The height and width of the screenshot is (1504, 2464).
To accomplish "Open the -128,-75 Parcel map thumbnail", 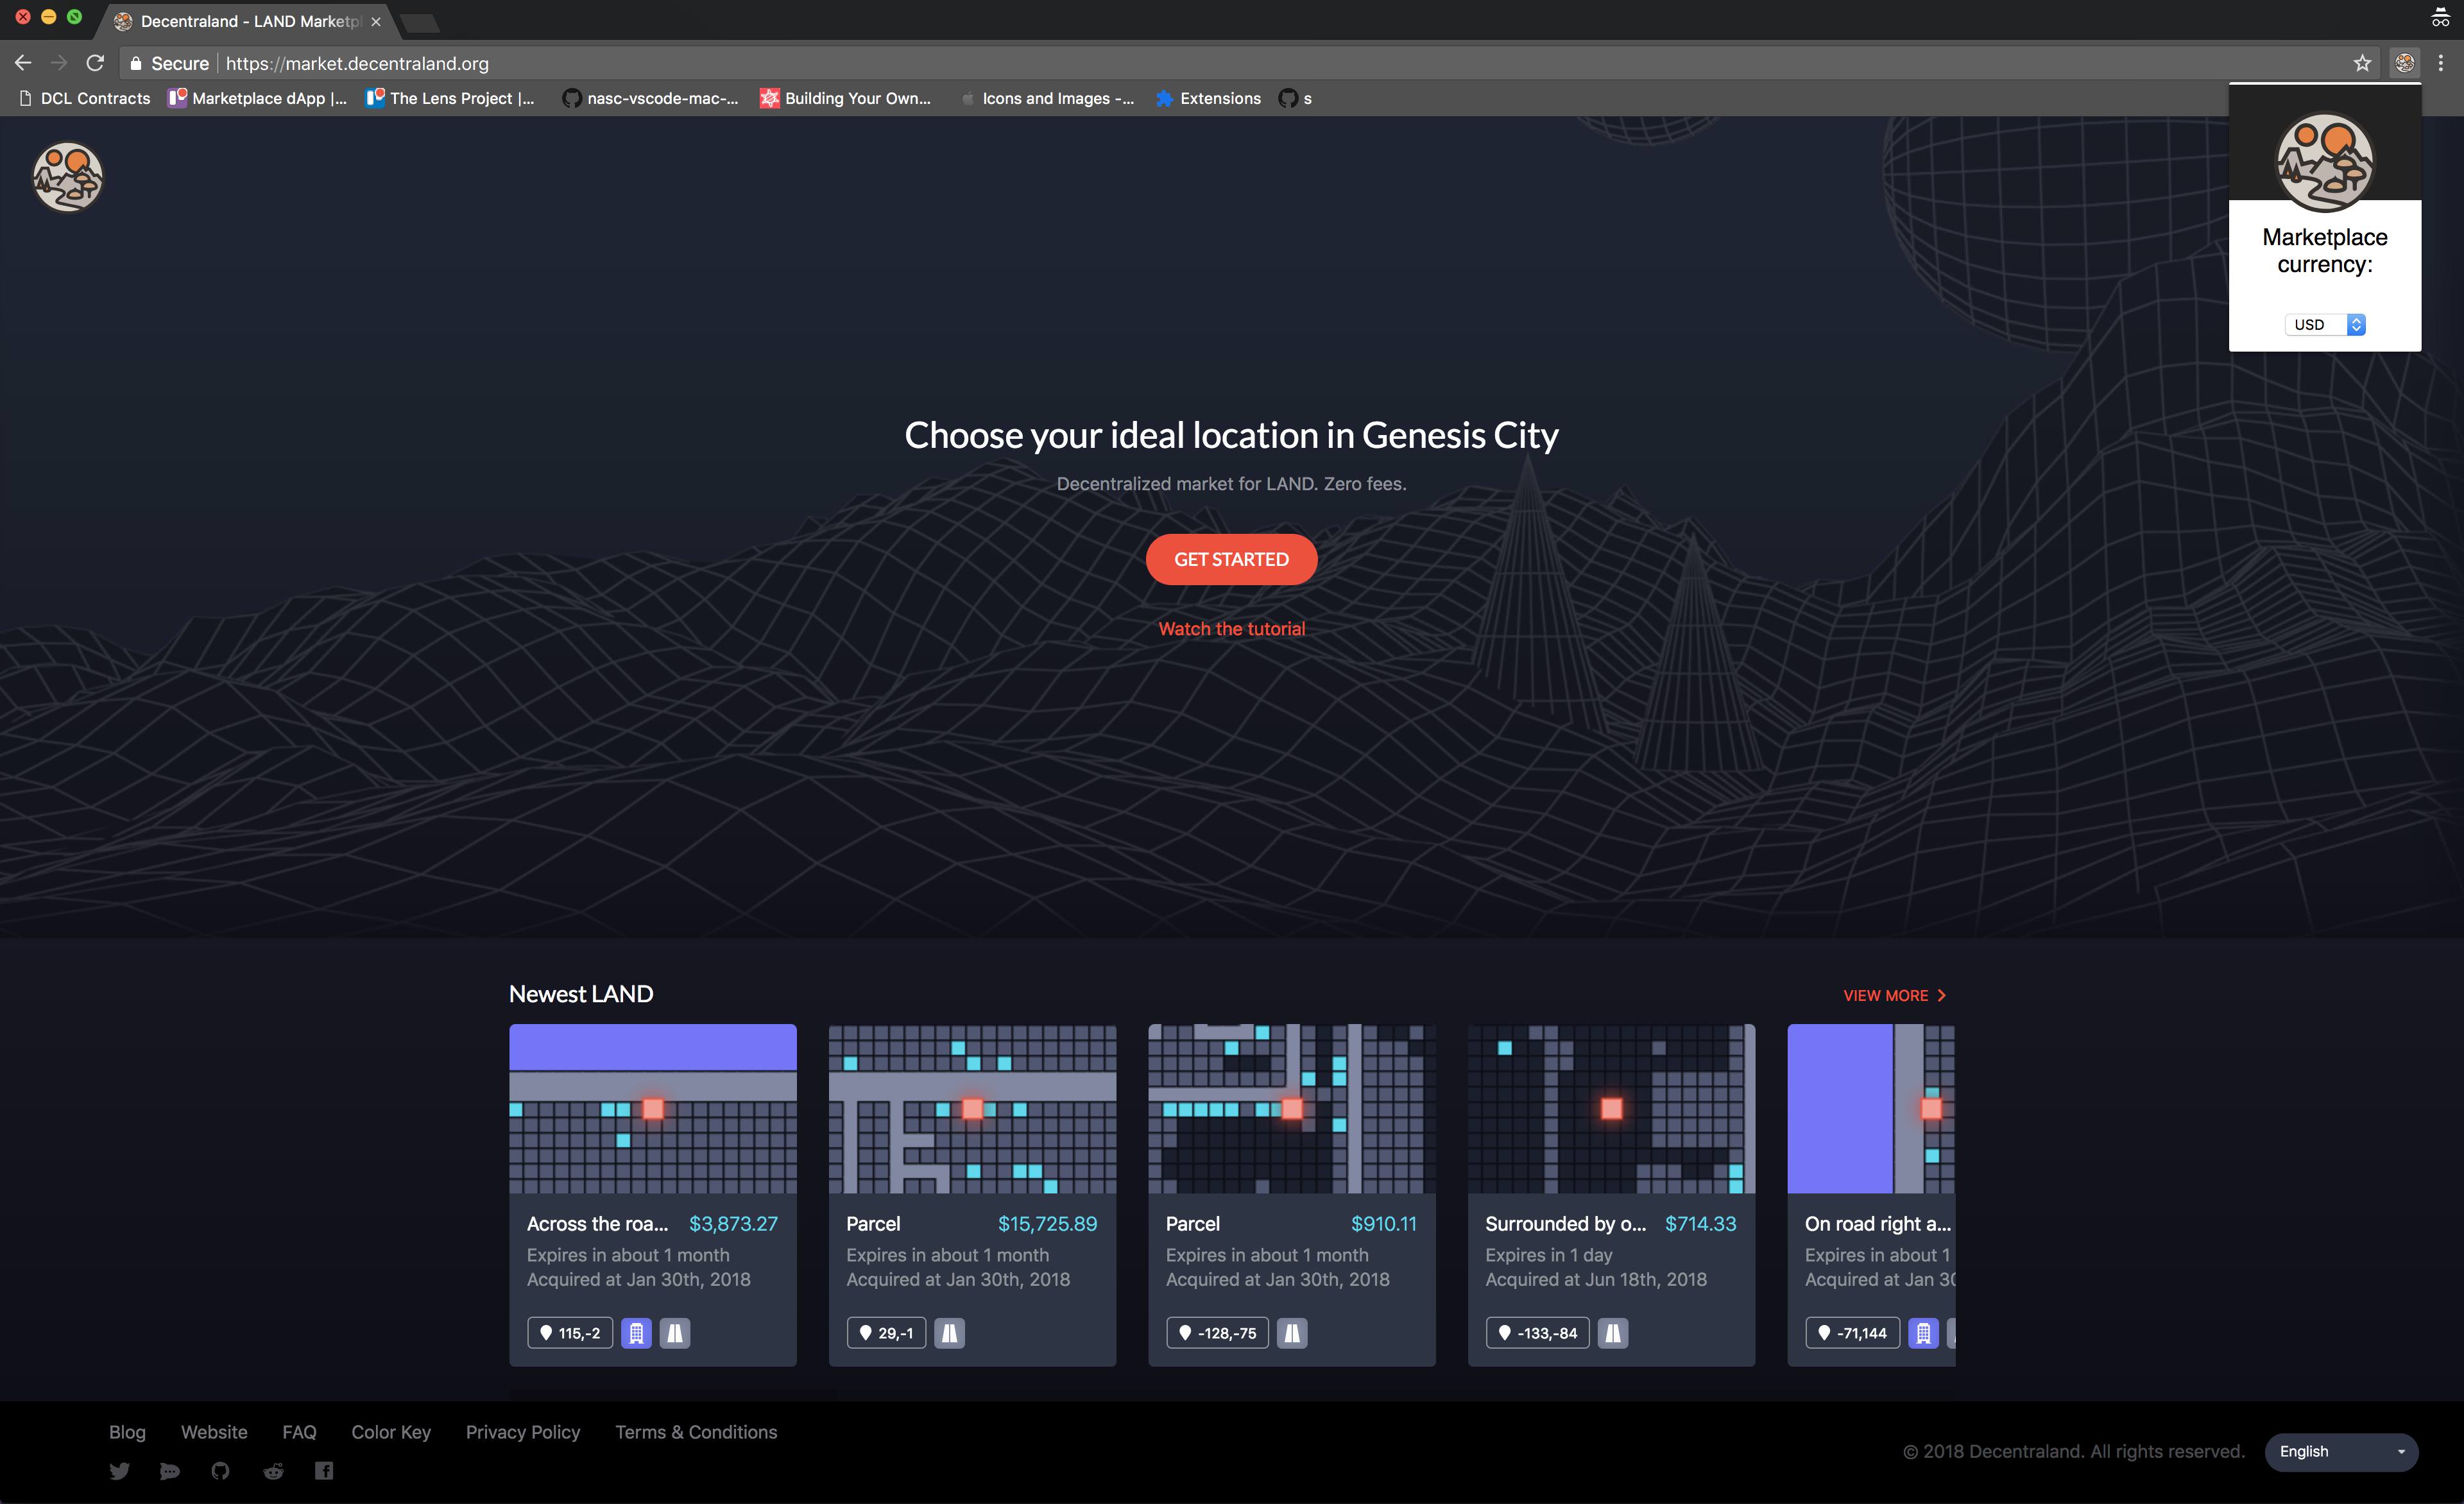I will pos(1291,1108).
